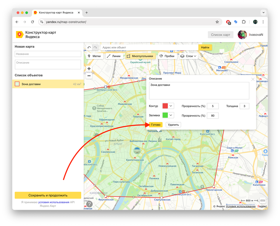Click the Найти search button

click(205, 48)
